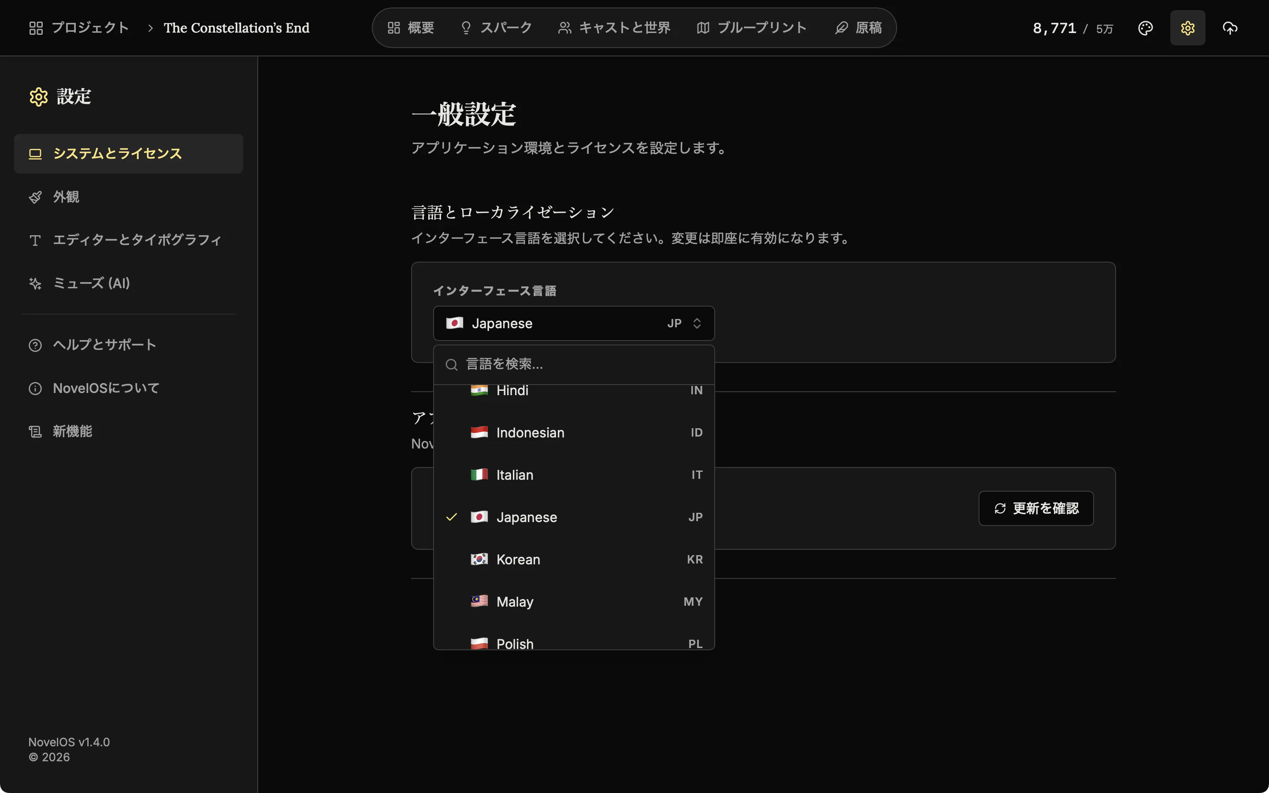Go to the ブループリント tab

[751, 28]
